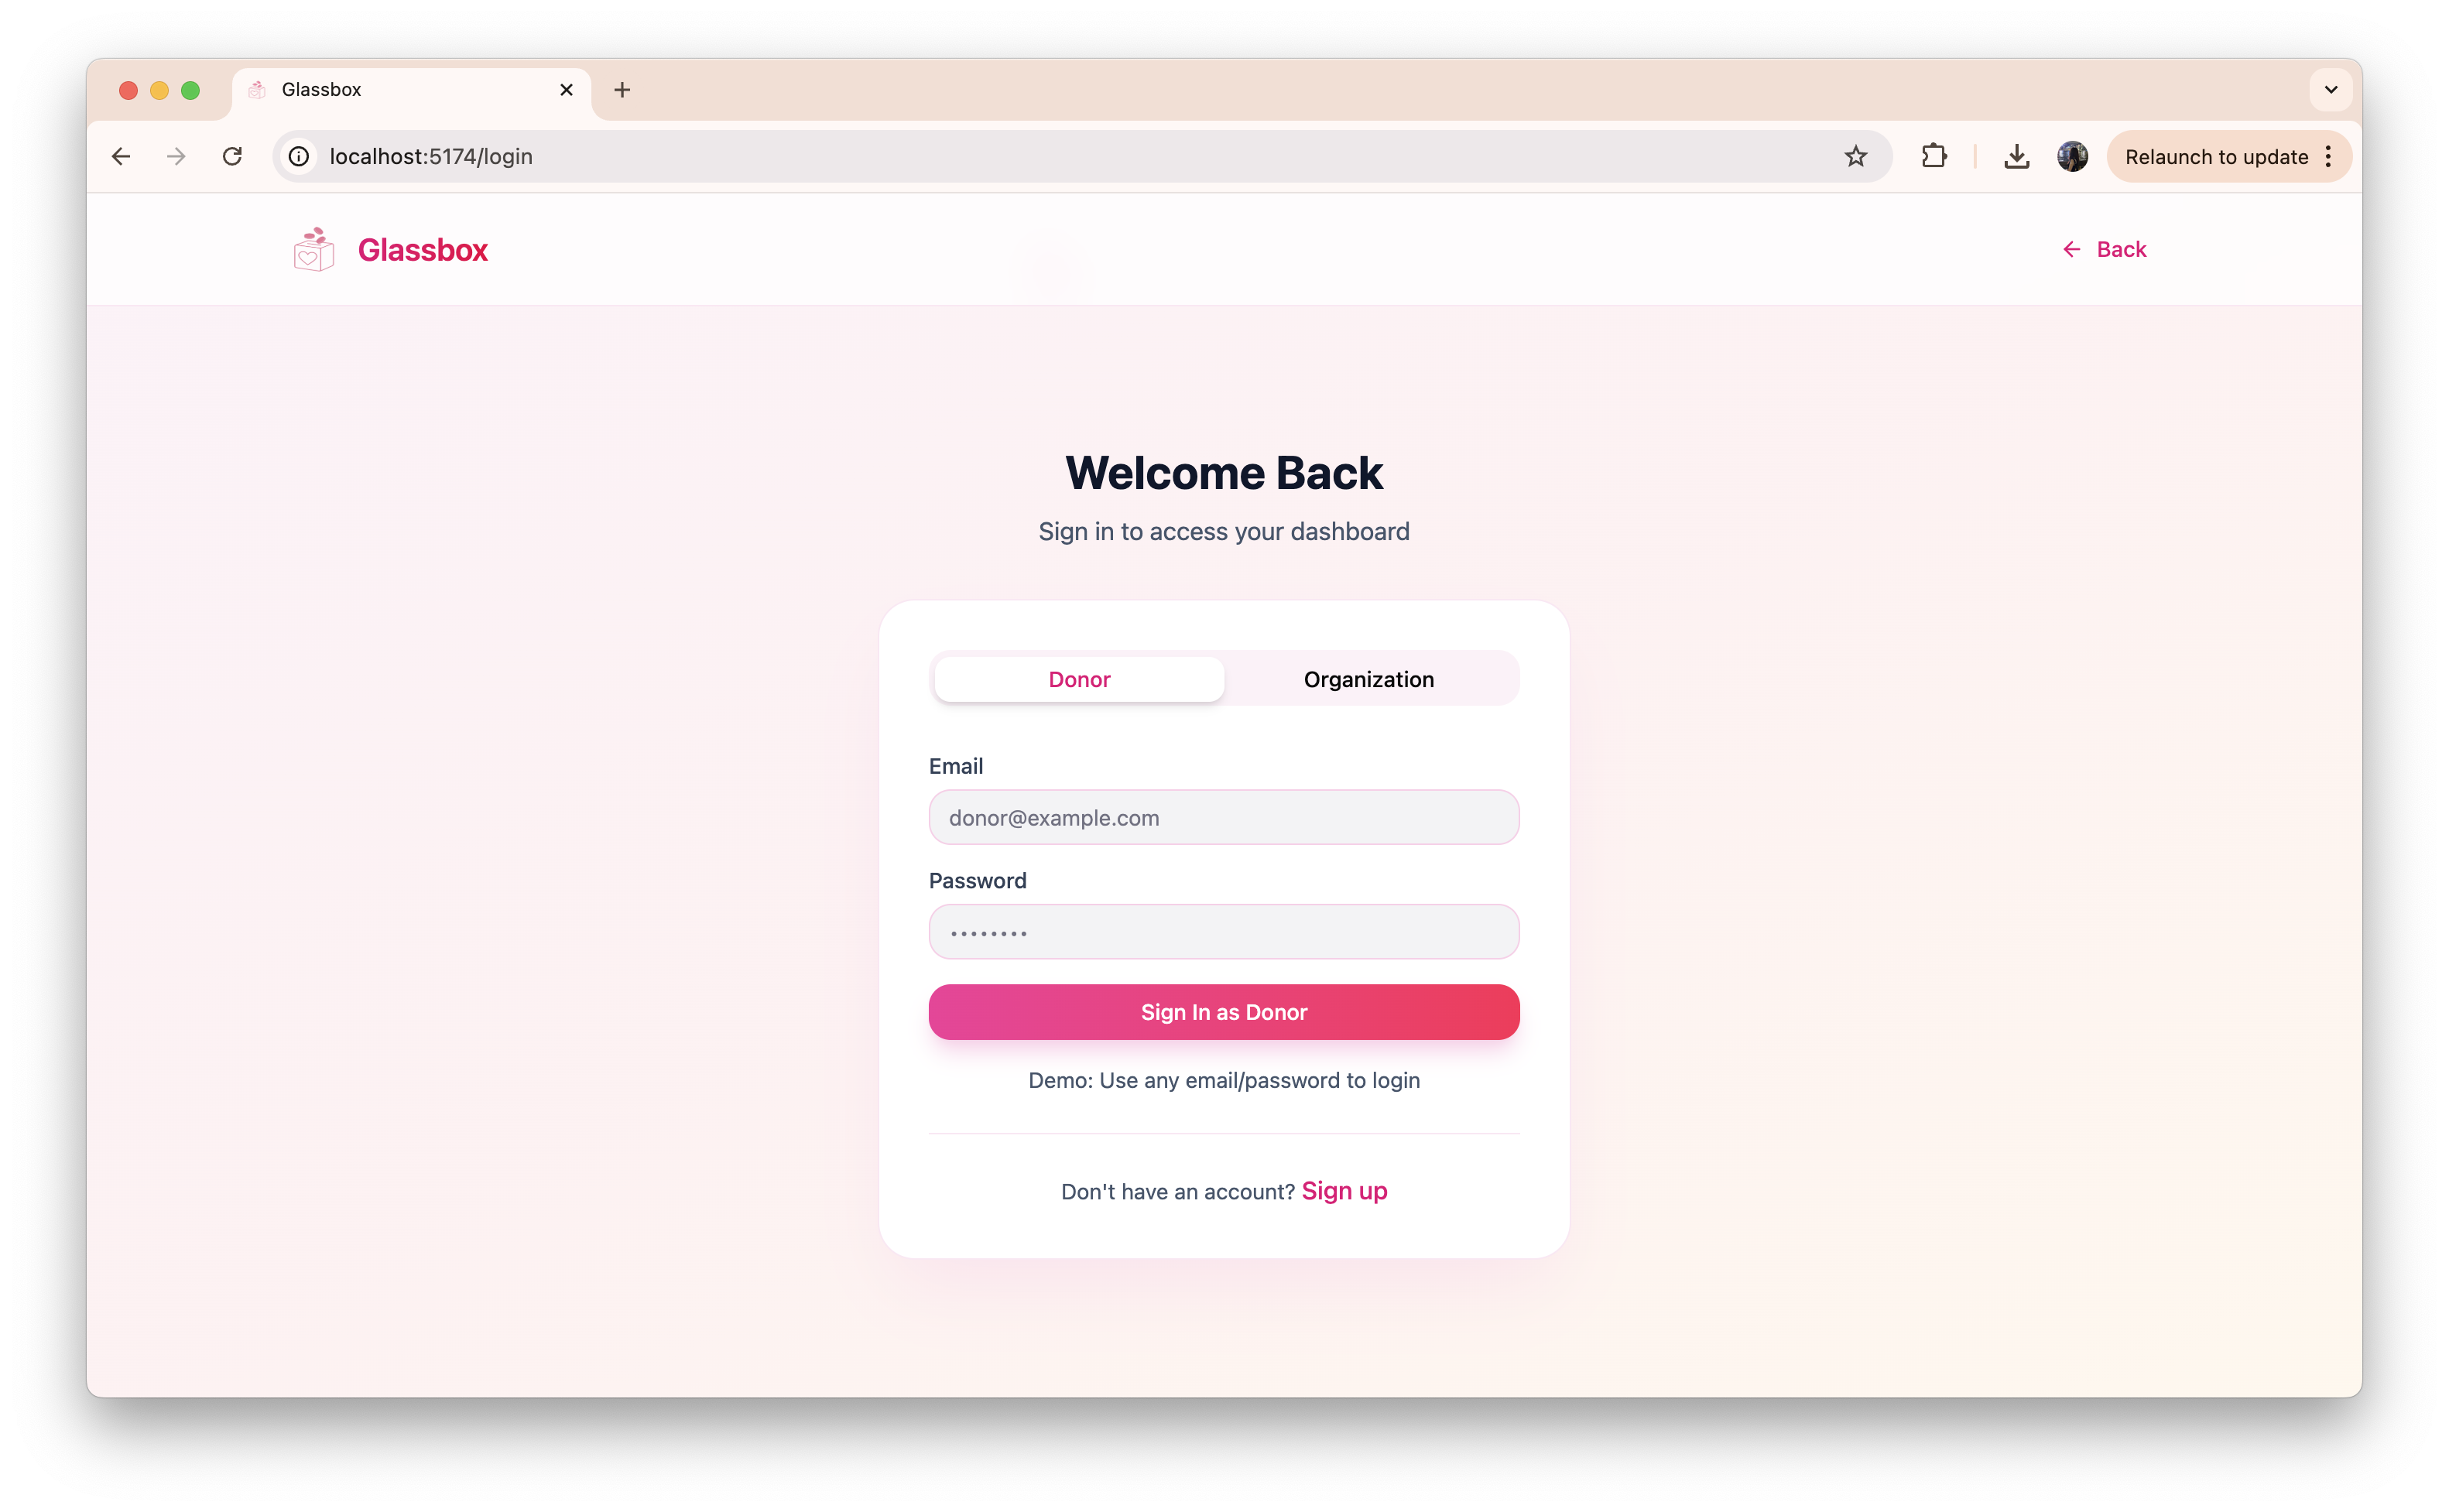Close the Glassbox browser tab
This screenshot has height=1512, width=2449.
tap(567, 90)
